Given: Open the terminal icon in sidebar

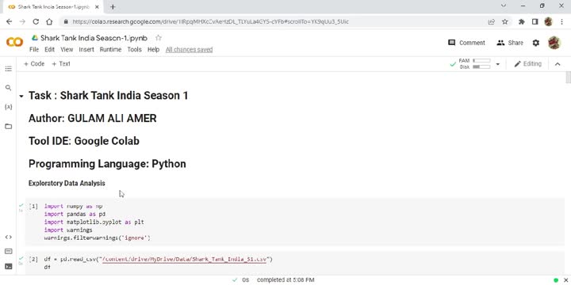Looking at the screenshot, I should (x=9, y=267).
